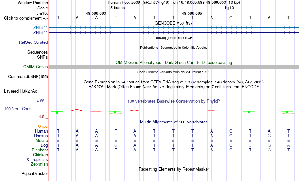Image resolution: width=299 pixels, height=181 pixels.
Task: Click the 48,069,590 position marker
Action: coord(96,13)
